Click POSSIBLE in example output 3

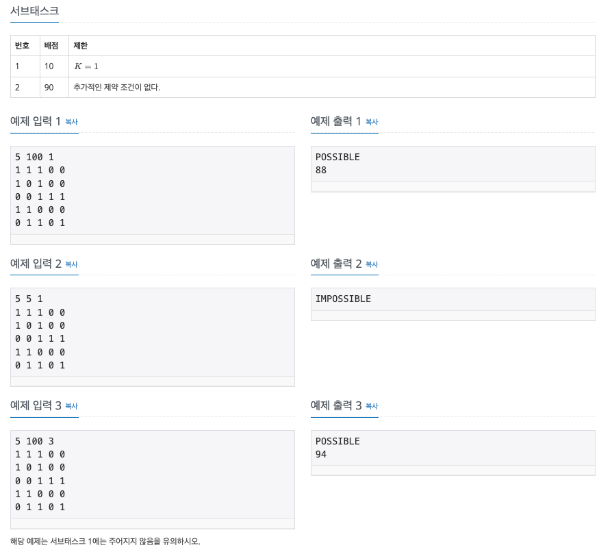(337, 442)
